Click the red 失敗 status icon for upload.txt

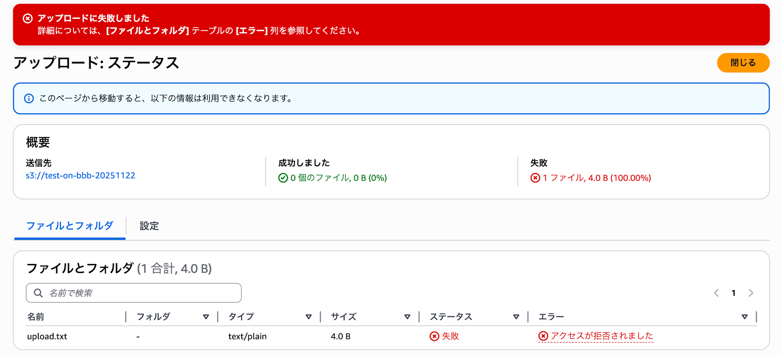coord(434,336)
